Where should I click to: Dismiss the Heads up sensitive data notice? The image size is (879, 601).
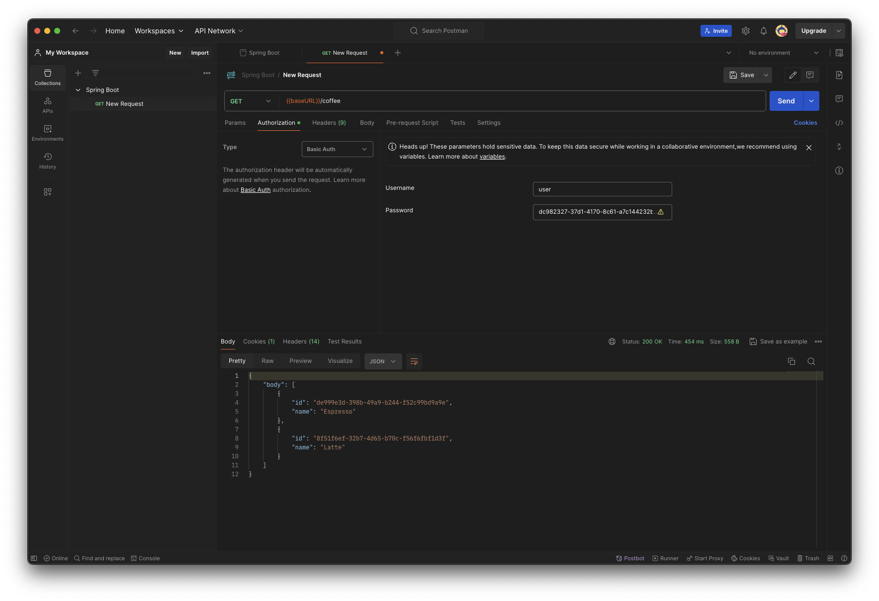[x=809, y=148]
